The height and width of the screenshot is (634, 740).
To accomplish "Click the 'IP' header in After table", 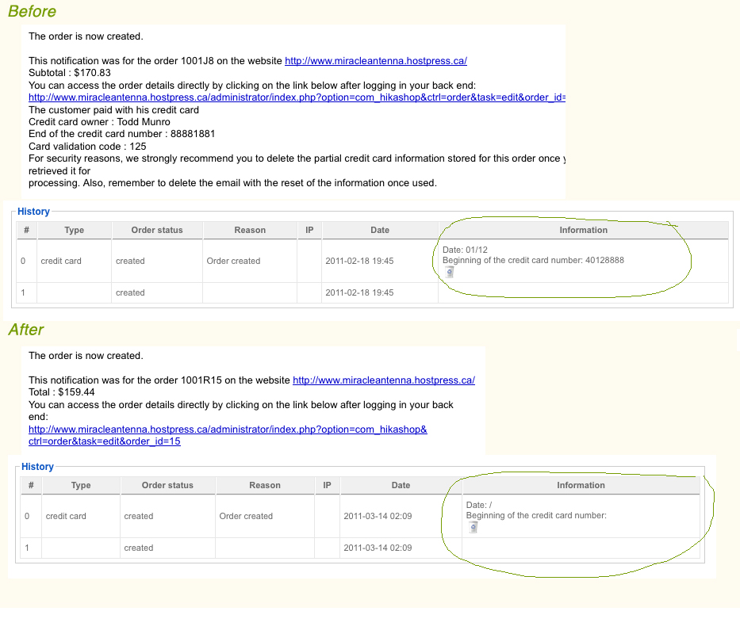I will tap(327, 485).
